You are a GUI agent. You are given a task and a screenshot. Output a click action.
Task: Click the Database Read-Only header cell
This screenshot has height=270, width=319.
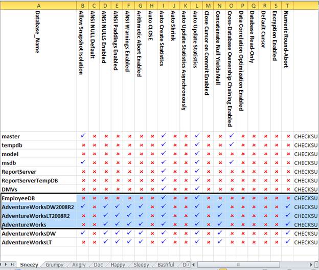pos(253,70)
